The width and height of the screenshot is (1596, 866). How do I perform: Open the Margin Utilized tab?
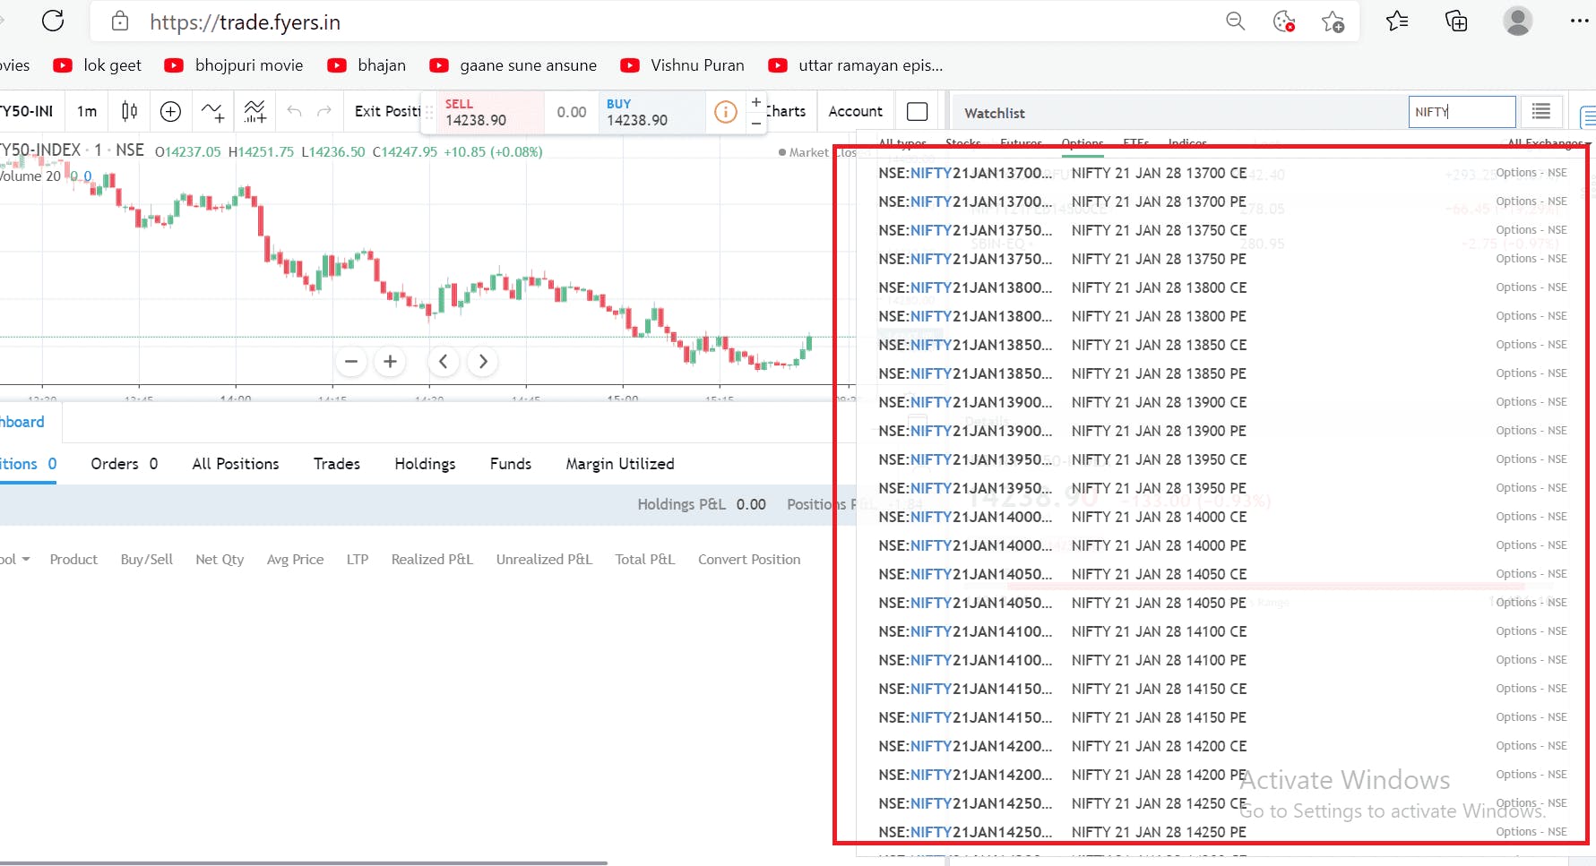click(x=620, y=463)
